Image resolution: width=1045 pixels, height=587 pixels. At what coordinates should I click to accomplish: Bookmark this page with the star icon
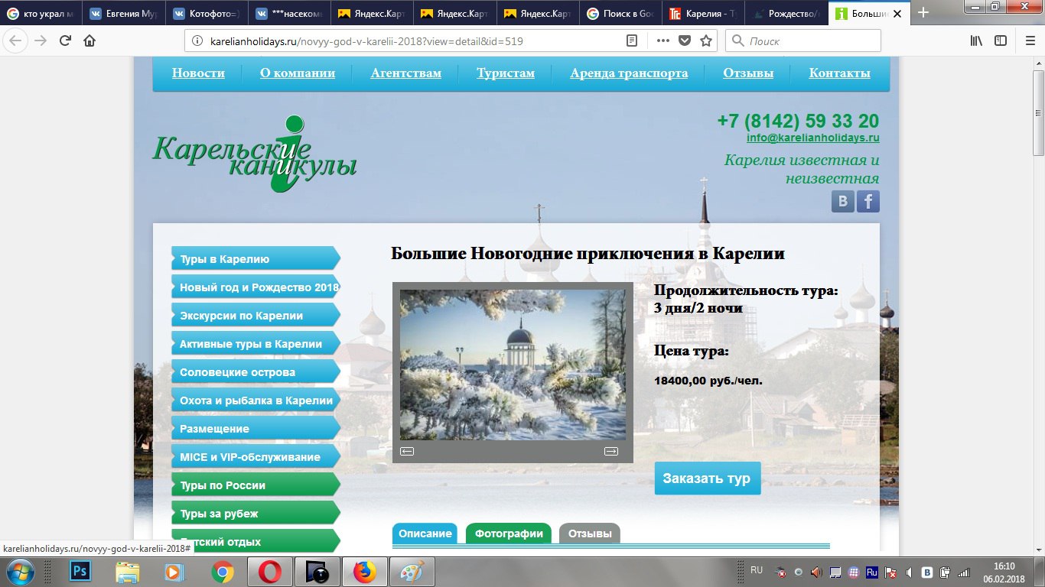(x=706, y=41)
